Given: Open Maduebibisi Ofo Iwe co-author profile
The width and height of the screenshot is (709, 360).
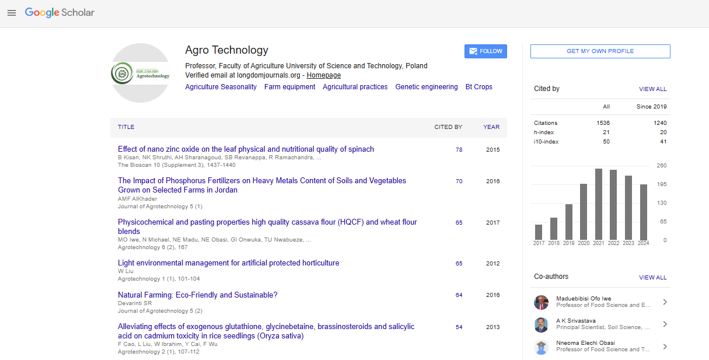Looking at the screenshot, I should click(584, 299).
